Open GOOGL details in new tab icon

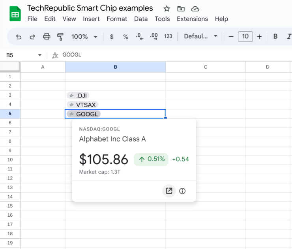[169, 191]
